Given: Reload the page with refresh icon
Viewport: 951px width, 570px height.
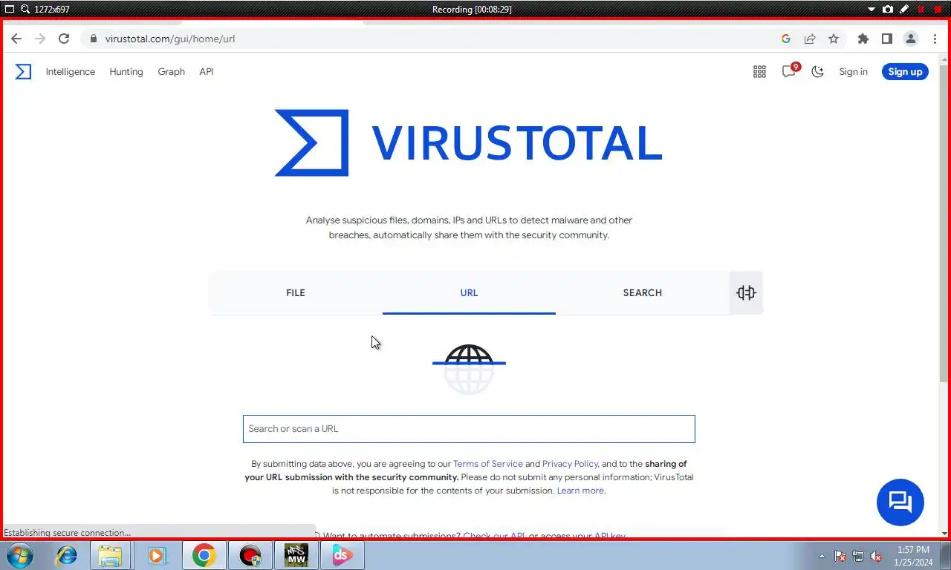Looking at the screenshot, I should click(x=64, y=39).
